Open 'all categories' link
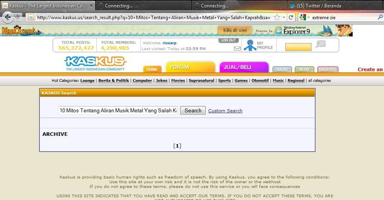The image size is (384, 200). [x=319, y=81]
